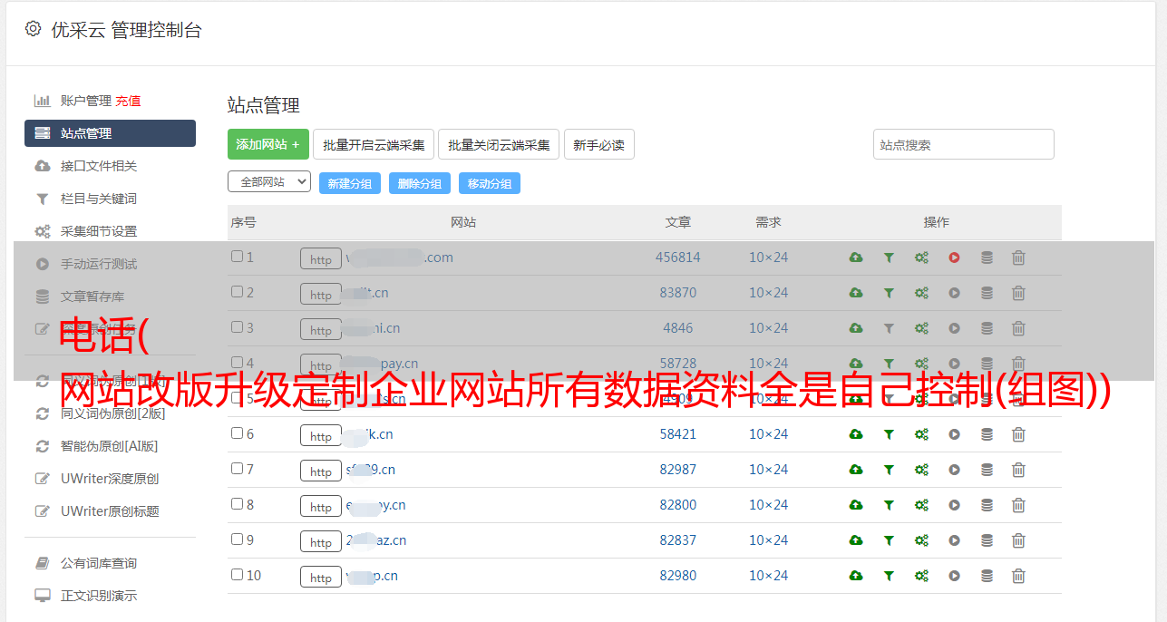Open the 新手必读 guide button
The width and height of the screenshot is (1167, 622).
pos(599,144)
